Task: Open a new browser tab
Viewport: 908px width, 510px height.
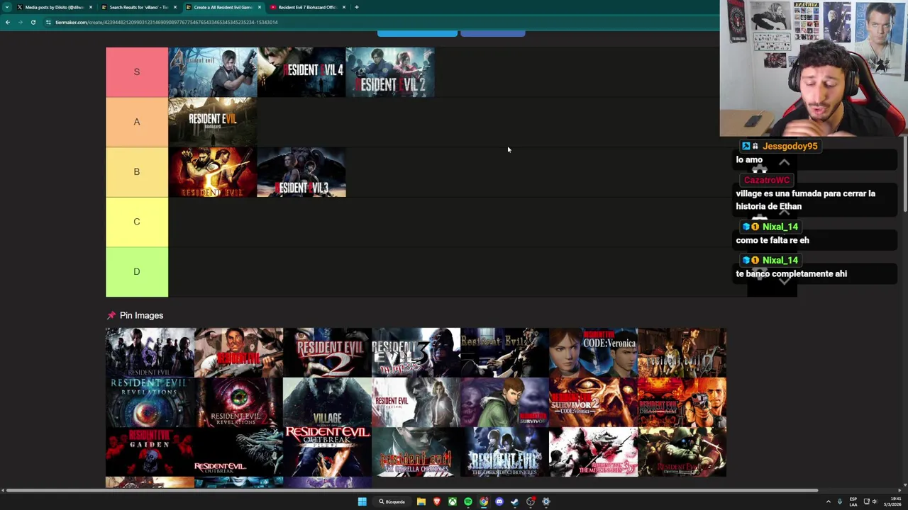Action: [x=357, y=7]
